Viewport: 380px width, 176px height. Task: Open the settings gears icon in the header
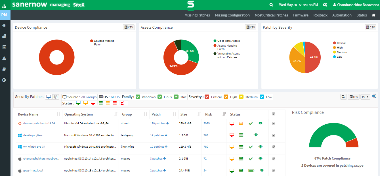tap(325, 5)
